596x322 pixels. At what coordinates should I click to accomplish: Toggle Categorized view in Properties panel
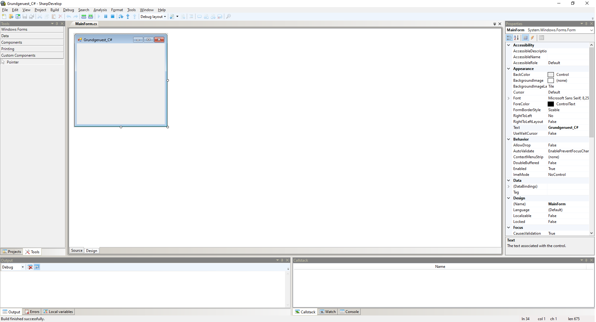(509, 38)
